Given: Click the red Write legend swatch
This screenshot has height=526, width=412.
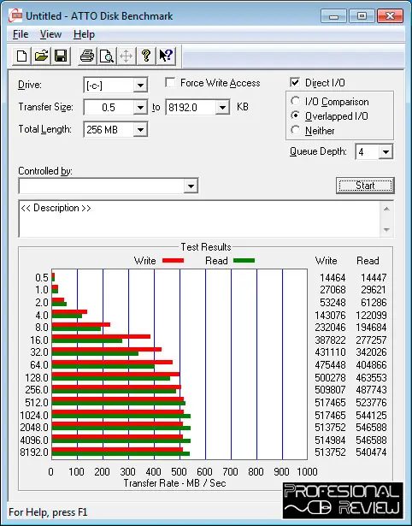Looking at the screenshot, I should (173, 261).
